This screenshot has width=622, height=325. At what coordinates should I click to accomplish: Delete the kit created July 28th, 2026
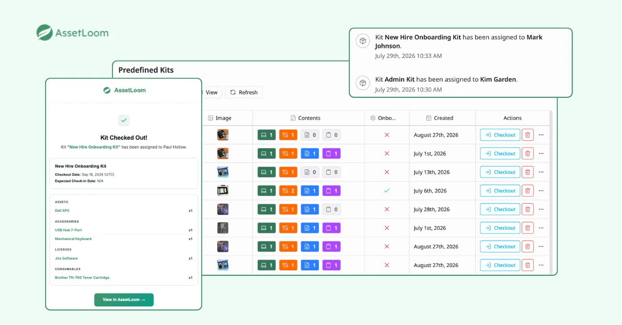[x=527, y=209]
